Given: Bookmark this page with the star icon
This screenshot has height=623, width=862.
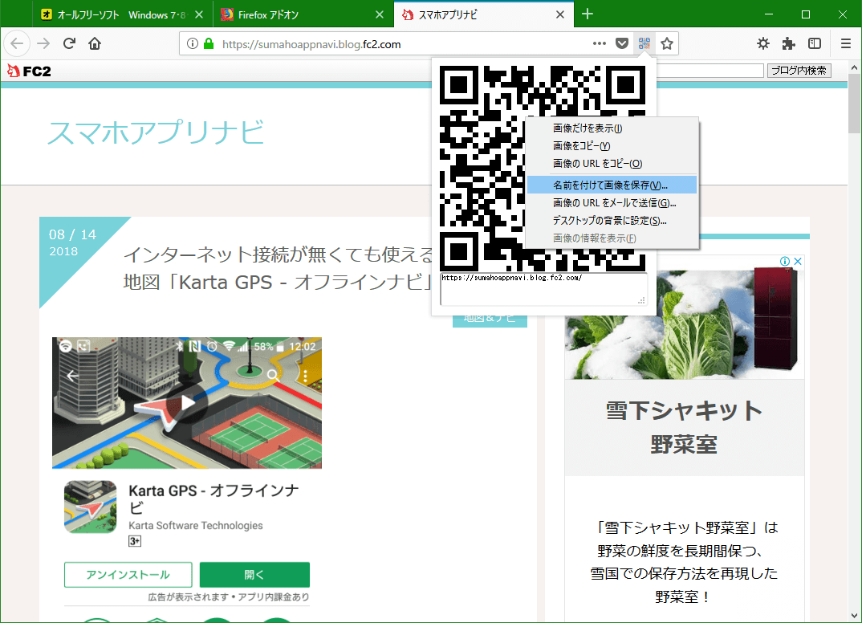Looking at the screenshot, I should point(667,43).
